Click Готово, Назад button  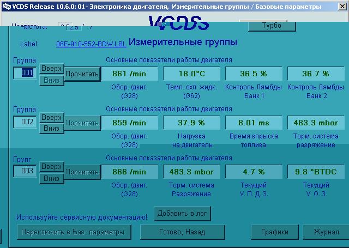(x=183, y=232)
